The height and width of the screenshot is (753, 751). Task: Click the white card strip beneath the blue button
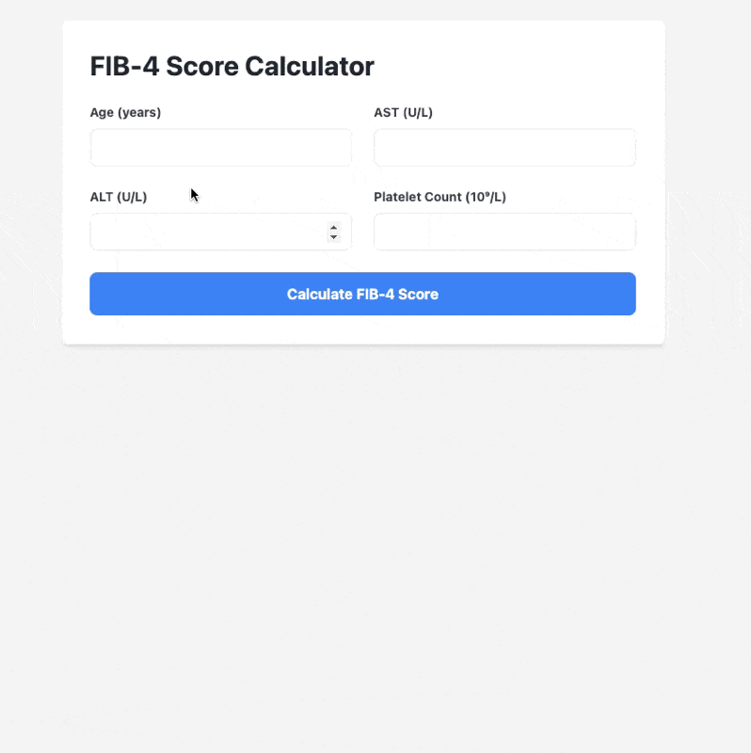click(362, 329)
